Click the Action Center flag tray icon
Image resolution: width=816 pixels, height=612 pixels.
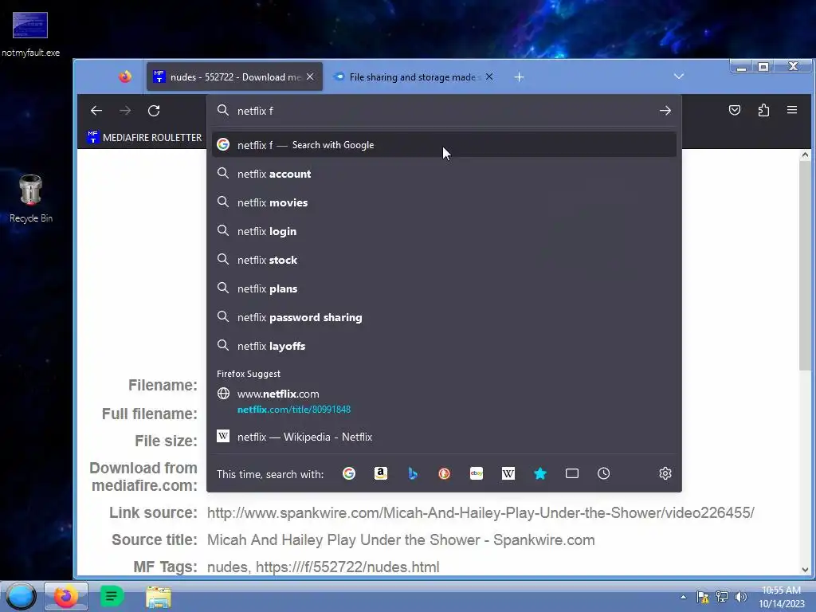click(703, 597)
